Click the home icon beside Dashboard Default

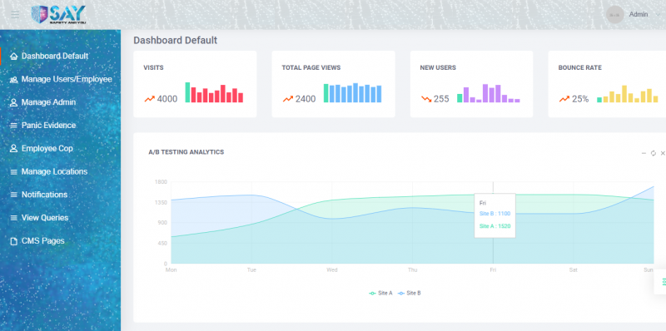click(13, 56)
